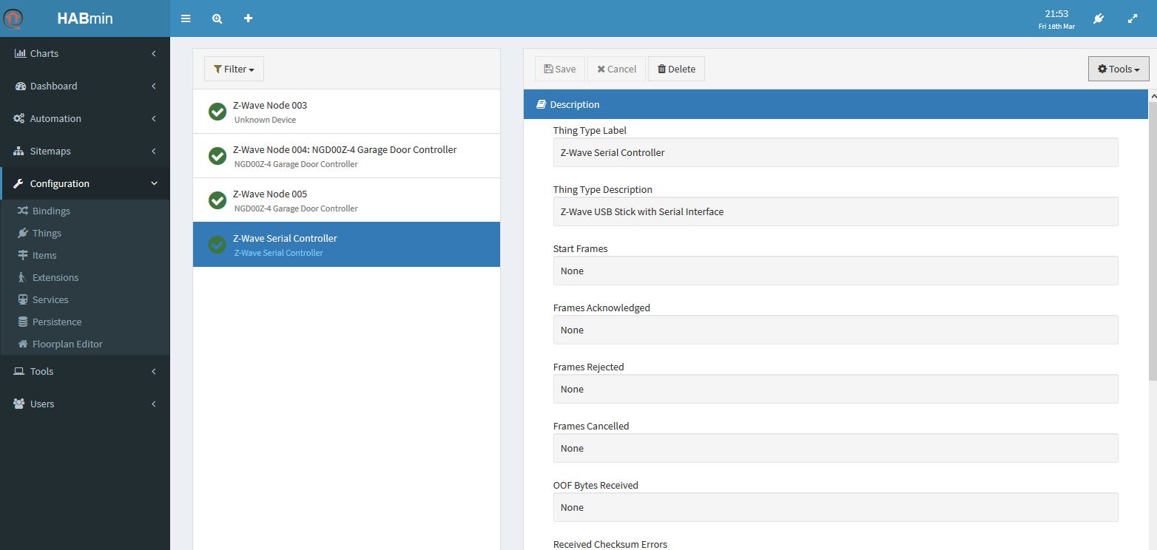1157x550 pixels.
Task: Click the Cancel button
Action: (616, 69)
